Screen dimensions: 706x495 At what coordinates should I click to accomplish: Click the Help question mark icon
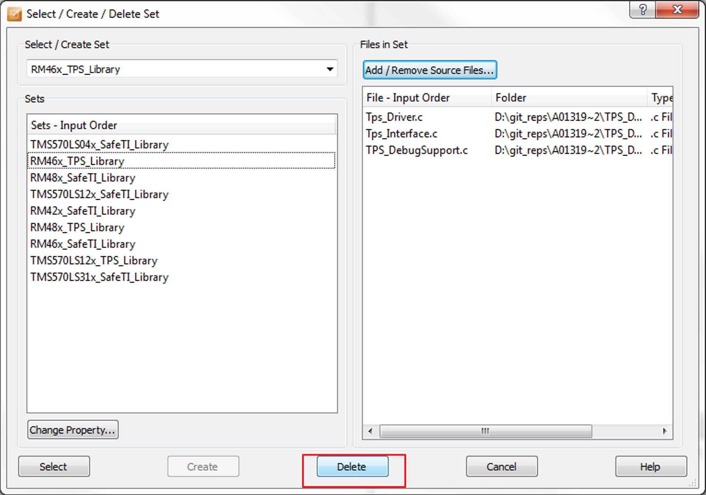(x=642, y=10)
